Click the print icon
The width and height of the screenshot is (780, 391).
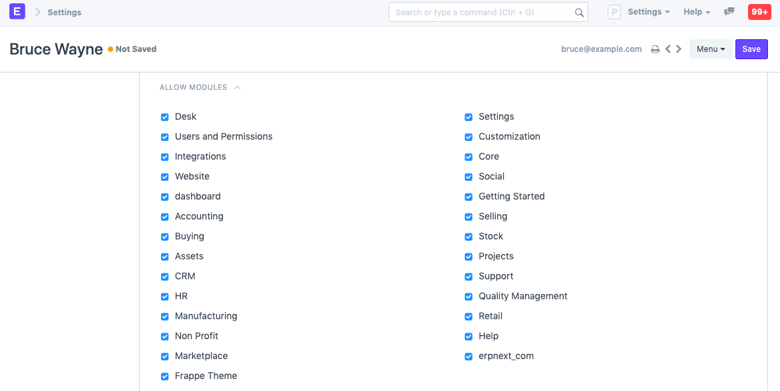coord(655,49)
